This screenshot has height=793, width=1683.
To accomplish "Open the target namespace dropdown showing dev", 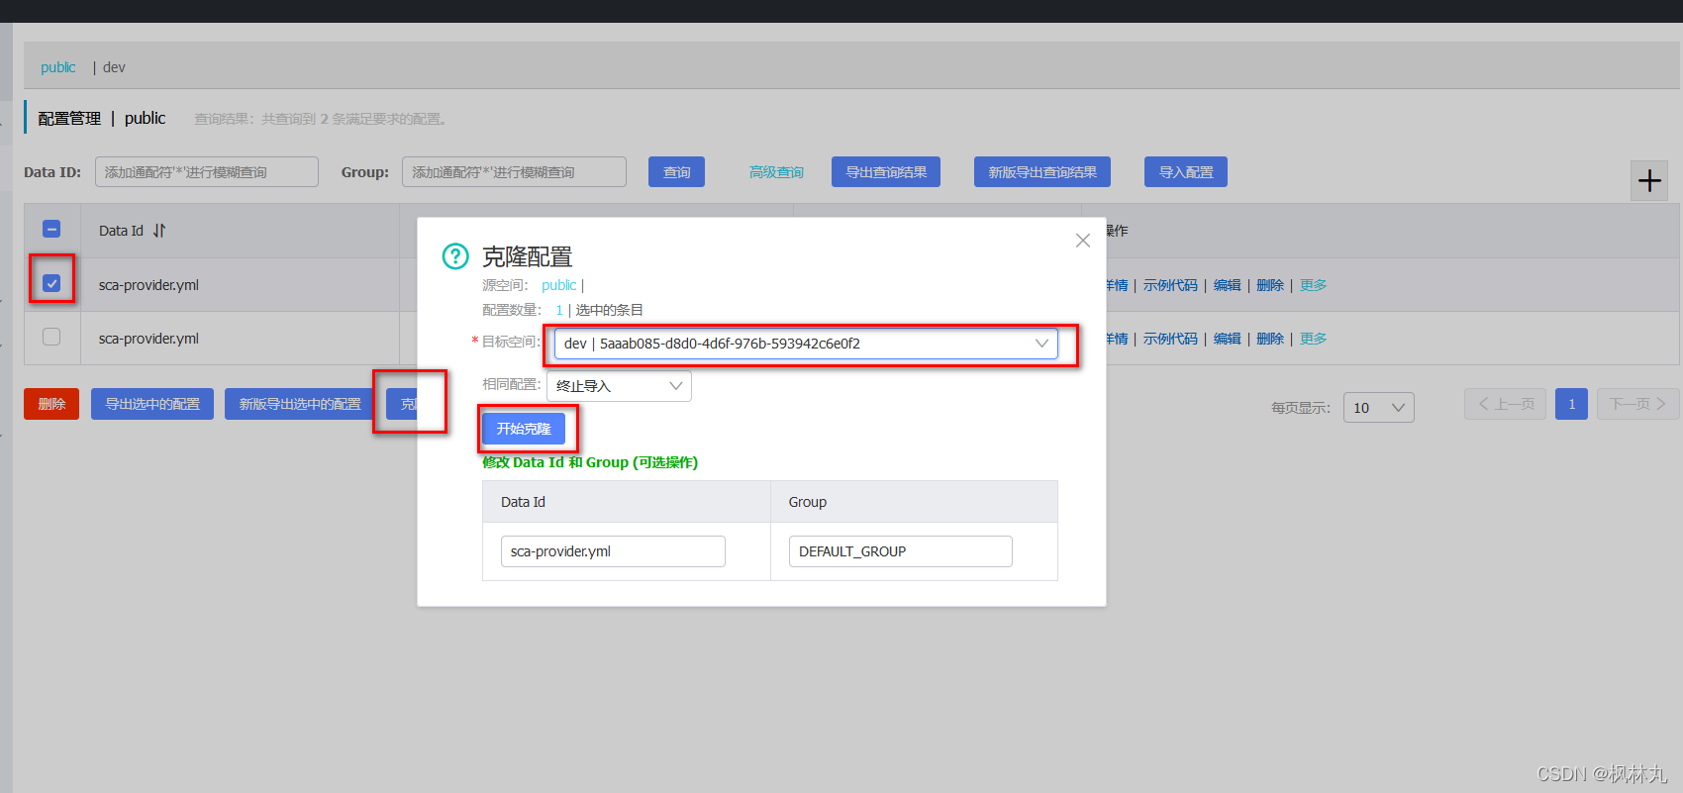I will (806, 344).
